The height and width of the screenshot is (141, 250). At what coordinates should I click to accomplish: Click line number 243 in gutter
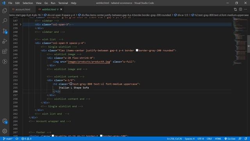pos(15,43)
